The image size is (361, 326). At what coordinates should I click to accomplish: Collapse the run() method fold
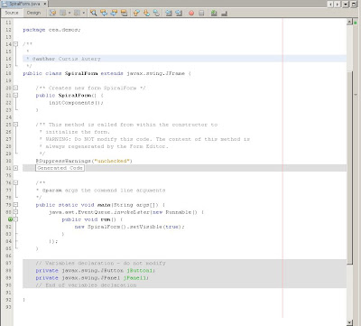tap(15, 219)
